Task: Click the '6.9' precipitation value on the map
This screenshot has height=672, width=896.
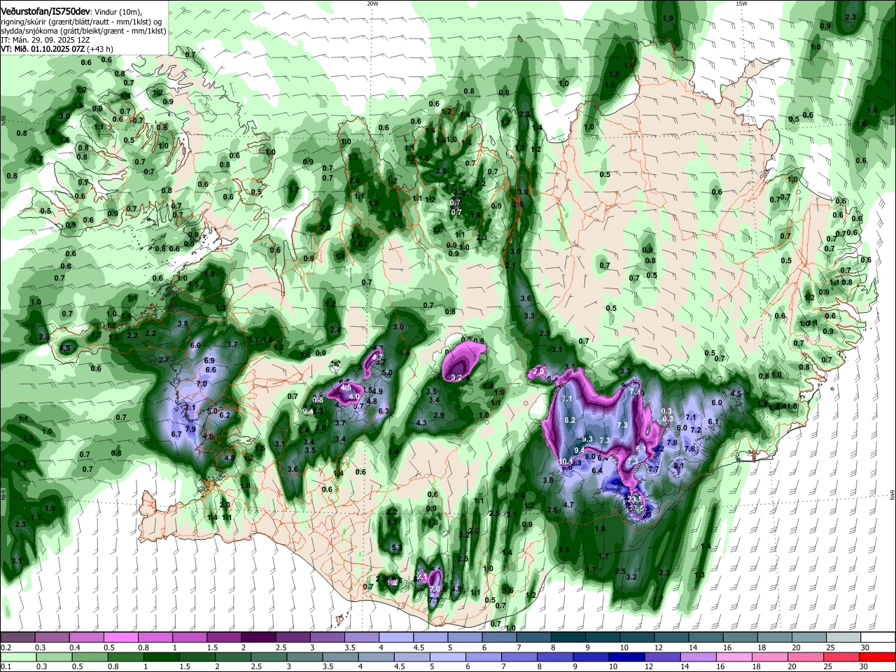Action: coord(209,360)
